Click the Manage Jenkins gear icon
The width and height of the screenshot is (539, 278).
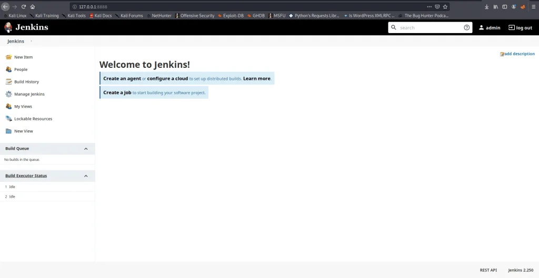click(x=8, y=94)
